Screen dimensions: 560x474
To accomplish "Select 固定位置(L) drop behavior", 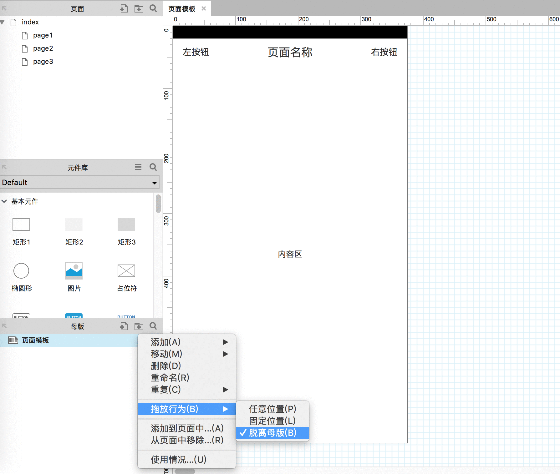I will tap(272, 421).
